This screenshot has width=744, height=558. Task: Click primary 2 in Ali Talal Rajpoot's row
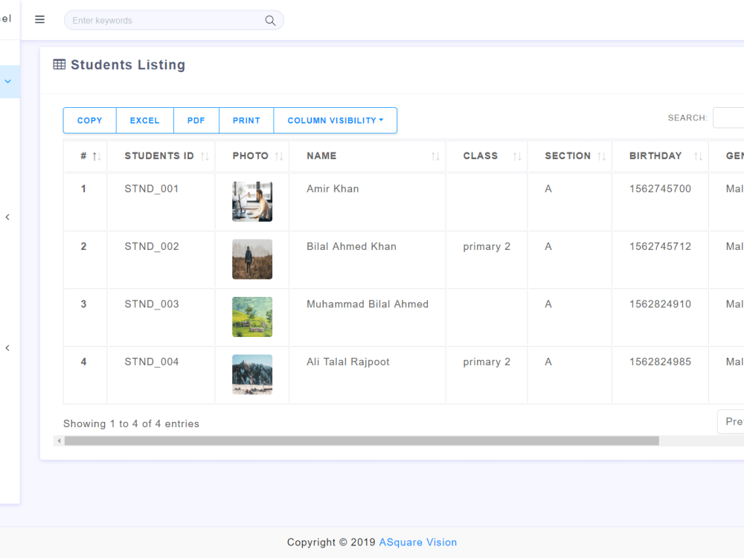point(487,362)
